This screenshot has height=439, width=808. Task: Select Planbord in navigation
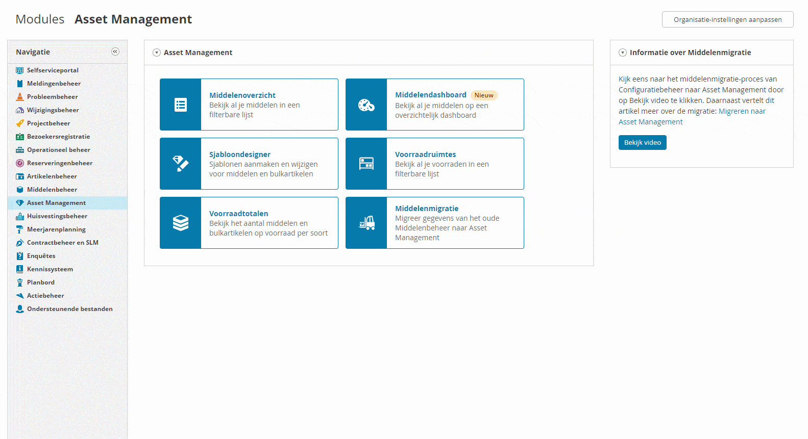41,282
